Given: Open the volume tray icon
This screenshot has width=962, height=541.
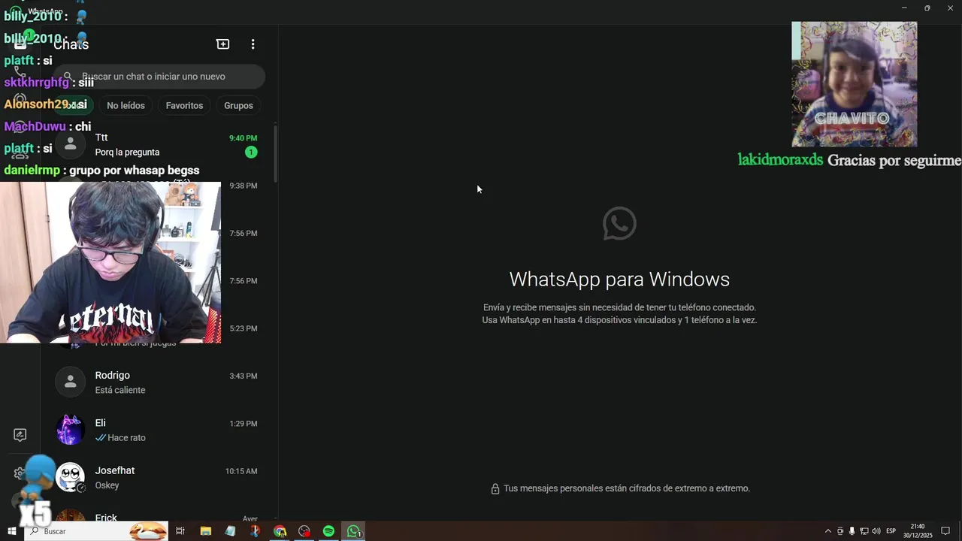Looking at the screenshot, I should pyautogui.click(x=876, y=531).
